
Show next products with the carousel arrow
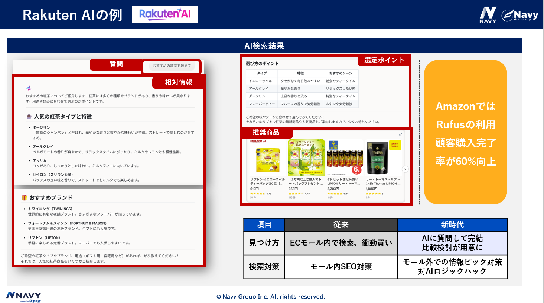[x=405, y=169]
